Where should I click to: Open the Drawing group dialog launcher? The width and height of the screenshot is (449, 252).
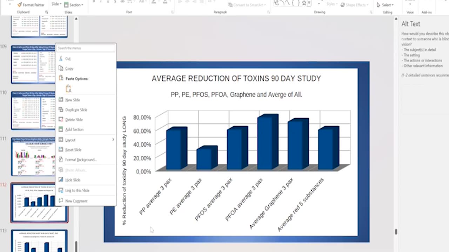(371, 12)
